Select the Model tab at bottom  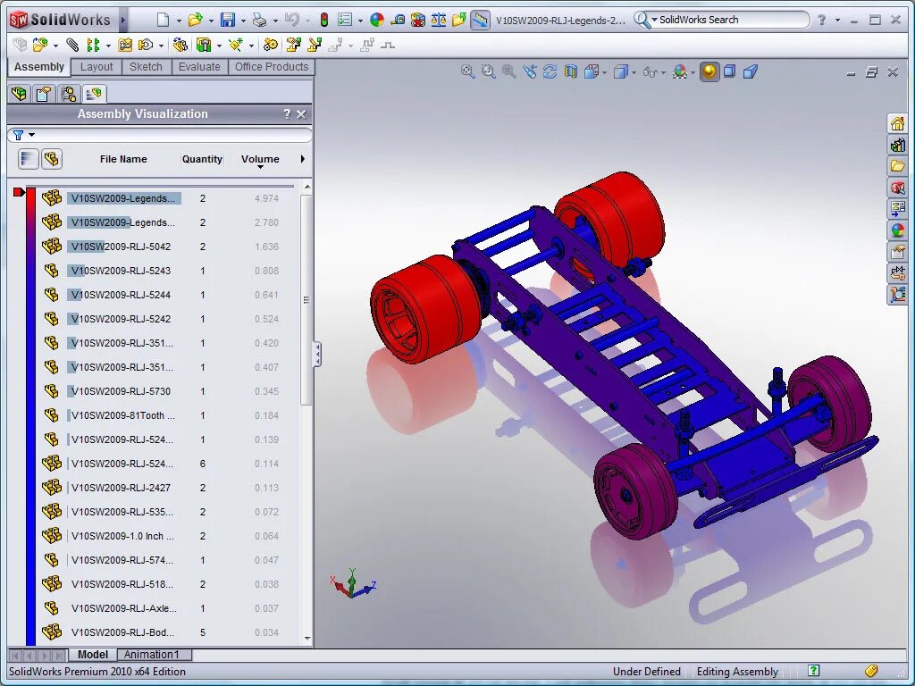click(x=93, y=655)
